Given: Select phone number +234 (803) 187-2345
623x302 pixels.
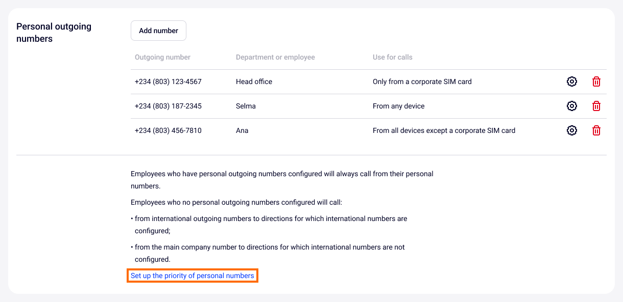Looking at the screenshot, I should pyautogui.click(x=168, y=106).
